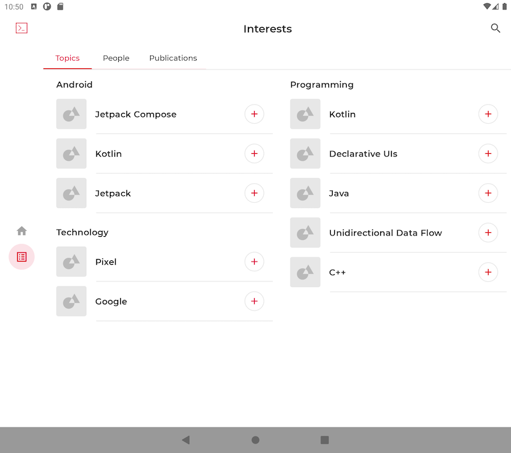Tap Android back navigation button
Viewport: 511px width, 453px height.
point(186,440)
